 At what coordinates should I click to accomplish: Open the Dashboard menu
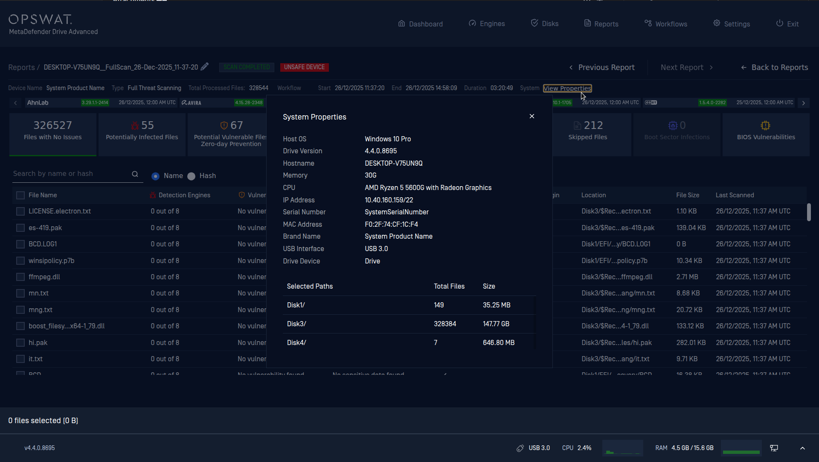(x=420, y=23)
